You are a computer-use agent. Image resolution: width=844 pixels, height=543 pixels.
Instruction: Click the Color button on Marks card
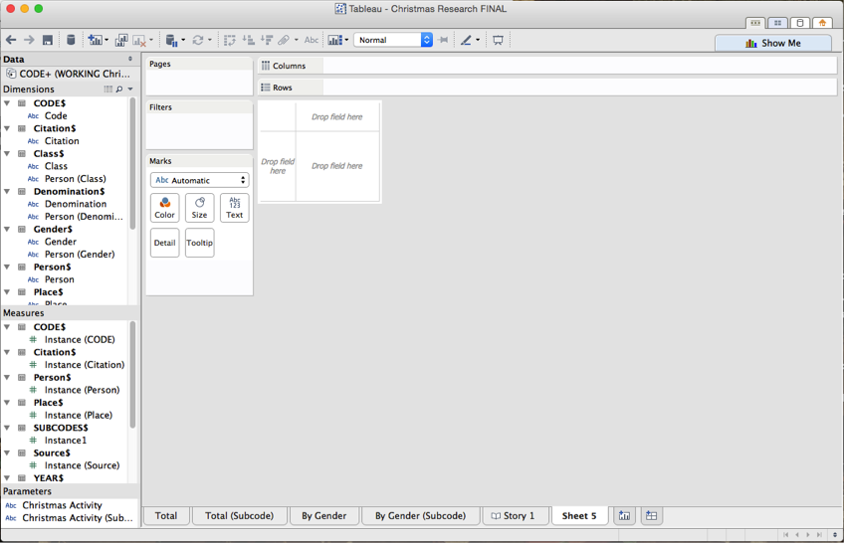[164, 208]
